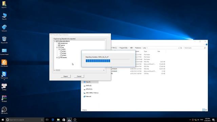Expand the OPS1 tree node
The image size is (217, 122).
pyautogui.click(x=59, y=49)
